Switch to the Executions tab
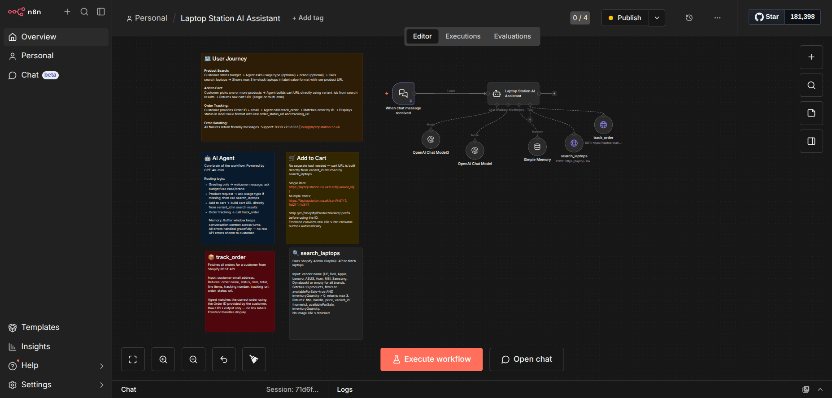Image resolution: width=832 pixels, height=398 pixels. coord(462,36)
